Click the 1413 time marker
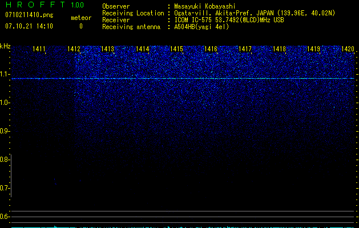This screenshot has height=228, width=359. coord(108,49)
